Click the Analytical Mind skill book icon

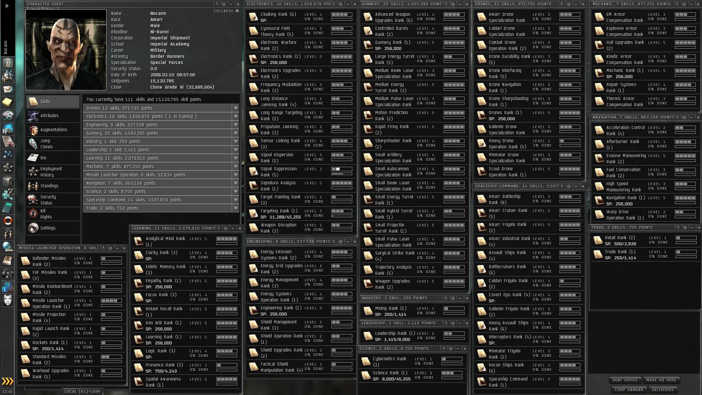pyautogui.click(x=139, y=241)
